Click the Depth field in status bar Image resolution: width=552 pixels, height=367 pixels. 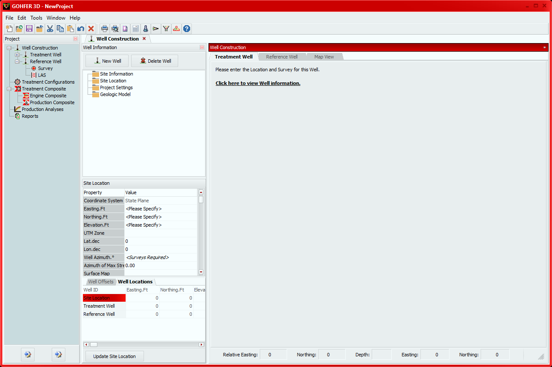point(382,355)
